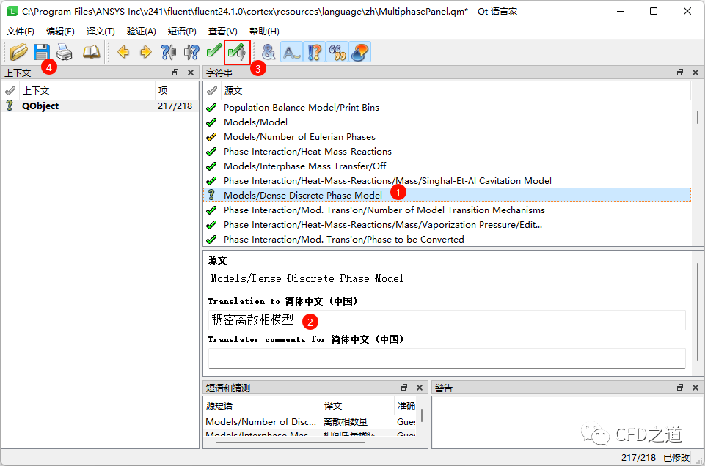Select the QObject context row
Viewport: 705px width, 466px height.
click(x=100, y=106)
